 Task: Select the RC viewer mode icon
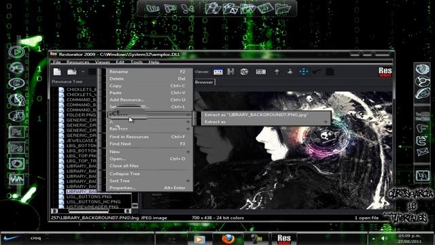[244, 71]
